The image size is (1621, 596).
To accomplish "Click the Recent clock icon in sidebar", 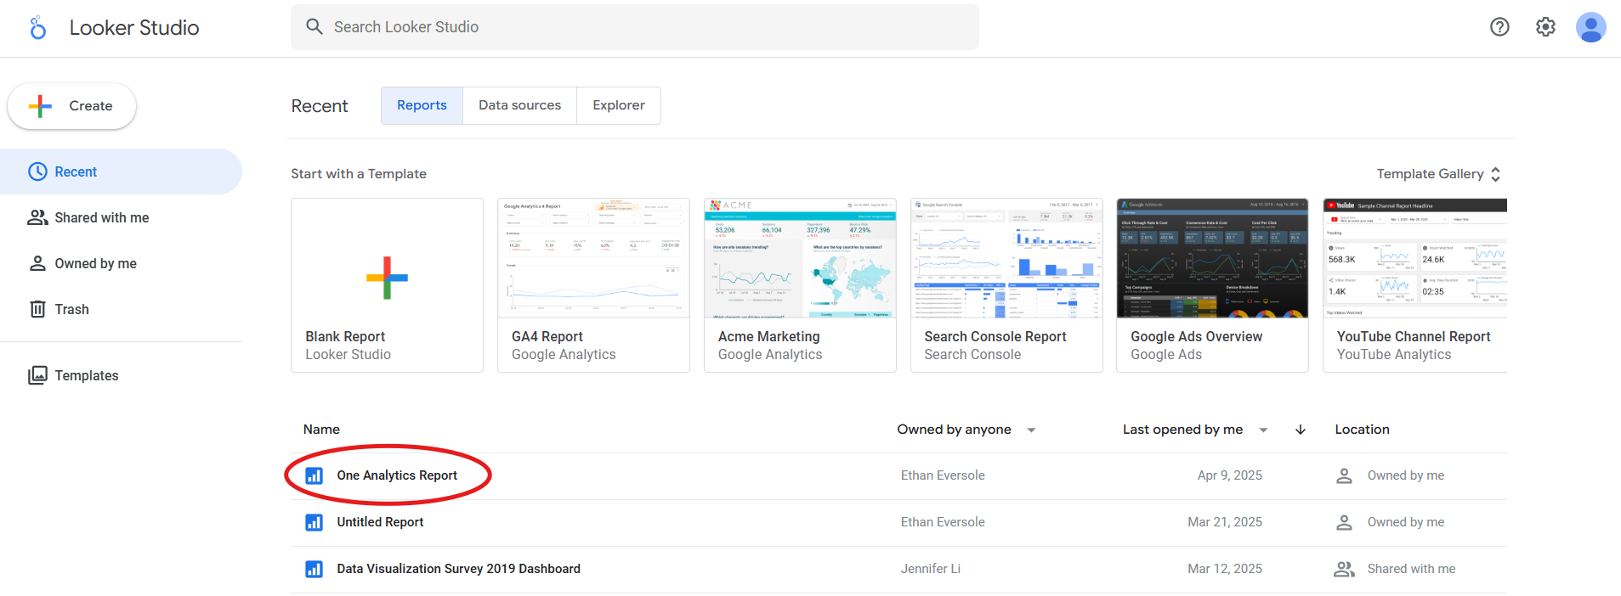I will point(37,171).
